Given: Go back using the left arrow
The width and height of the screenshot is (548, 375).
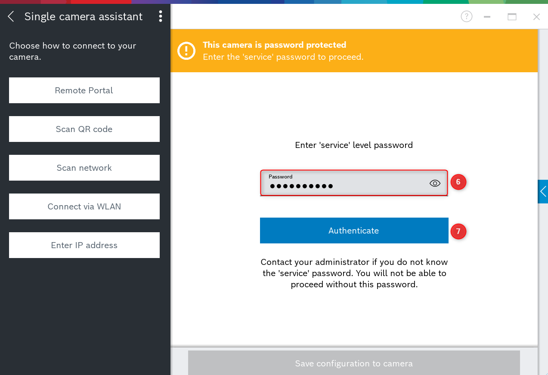Looking at the screenshot, I should (x=11, y=17).
